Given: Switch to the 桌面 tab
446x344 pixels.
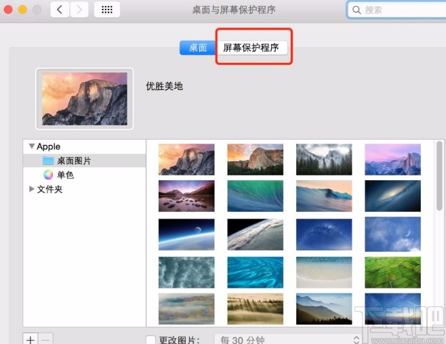Looking at the screenshot, I should (198, 47).
